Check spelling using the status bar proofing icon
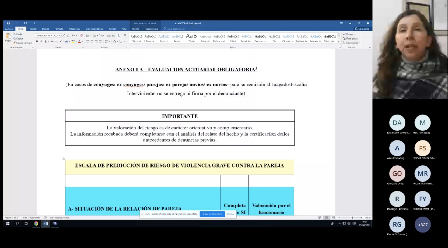The height and width of the screenshot is (248, 448). (x=45, y=218)
